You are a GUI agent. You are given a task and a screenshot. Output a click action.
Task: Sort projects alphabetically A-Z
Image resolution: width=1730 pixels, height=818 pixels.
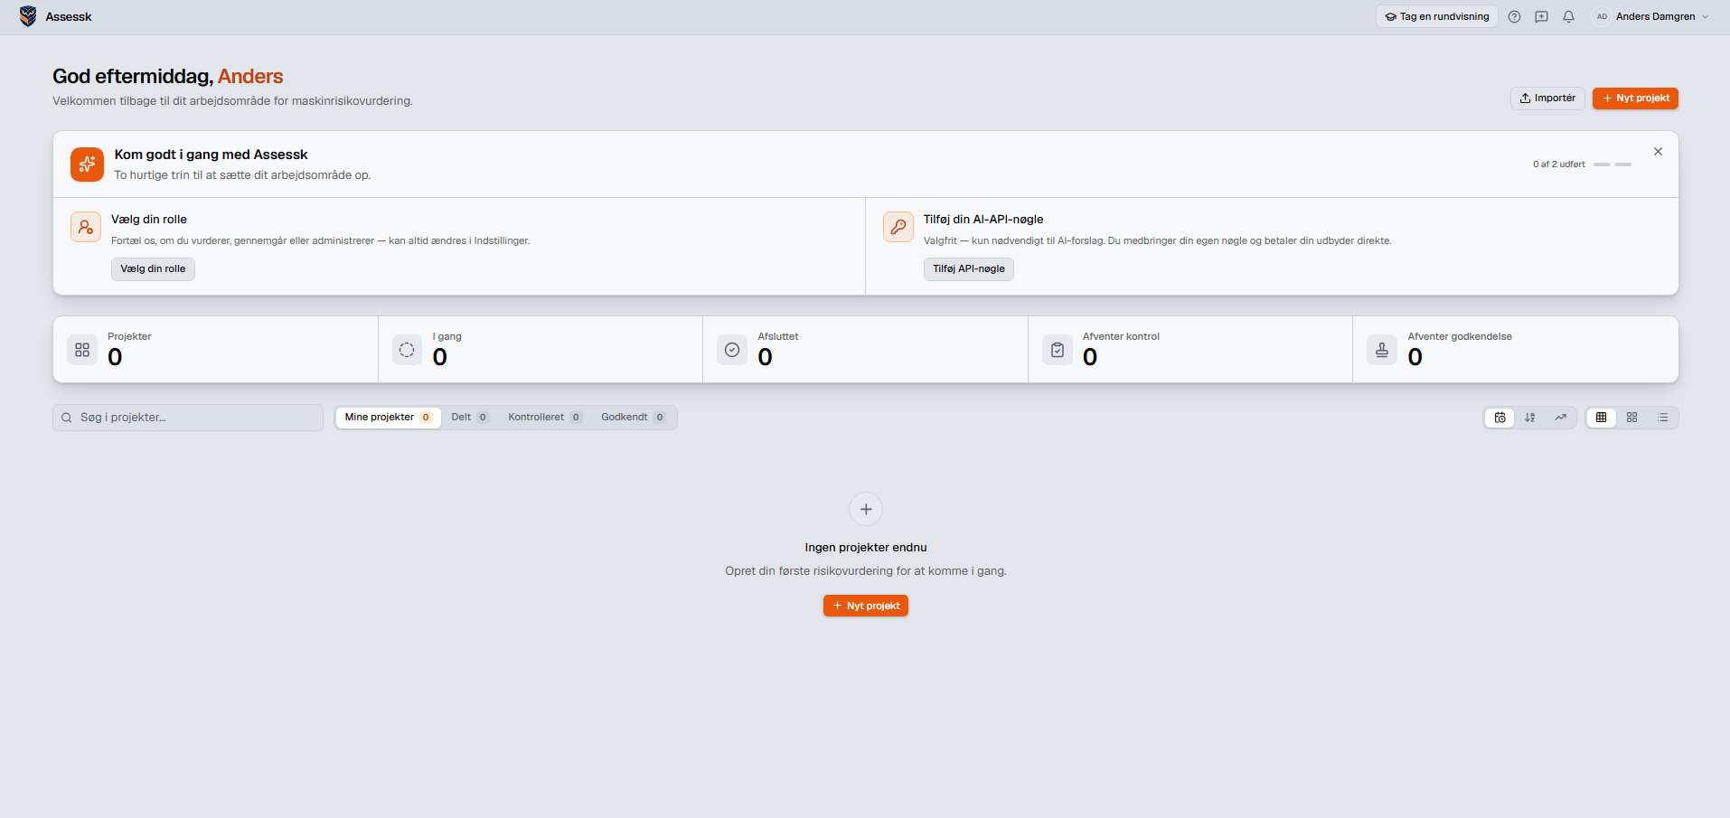1530,418
